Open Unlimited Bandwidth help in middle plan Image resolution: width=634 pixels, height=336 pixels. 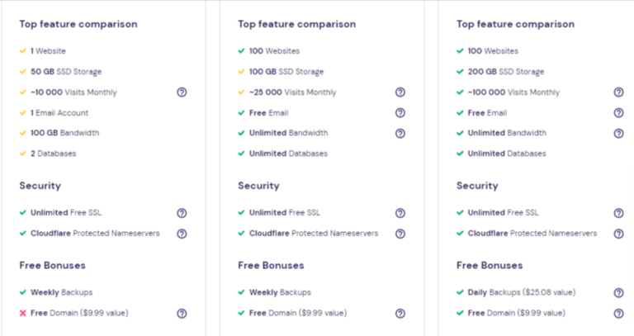[400, 134]
